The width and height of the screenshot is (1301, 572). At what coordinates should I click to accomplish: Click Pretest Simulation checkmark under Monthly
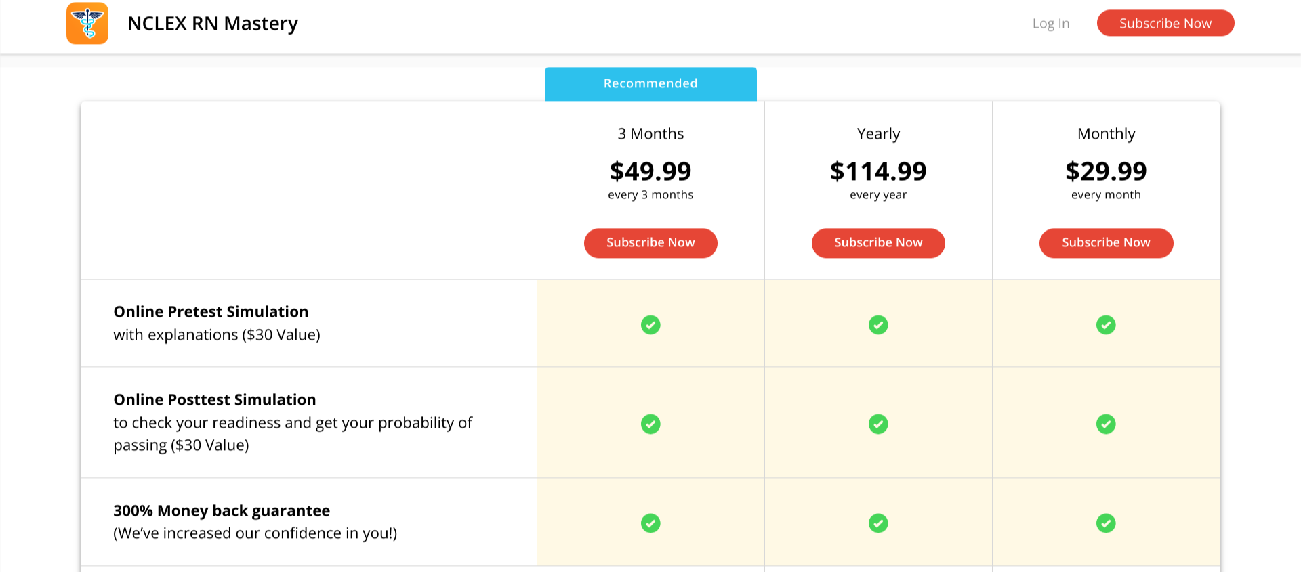pyautogui.click(x=1106, y=325)
